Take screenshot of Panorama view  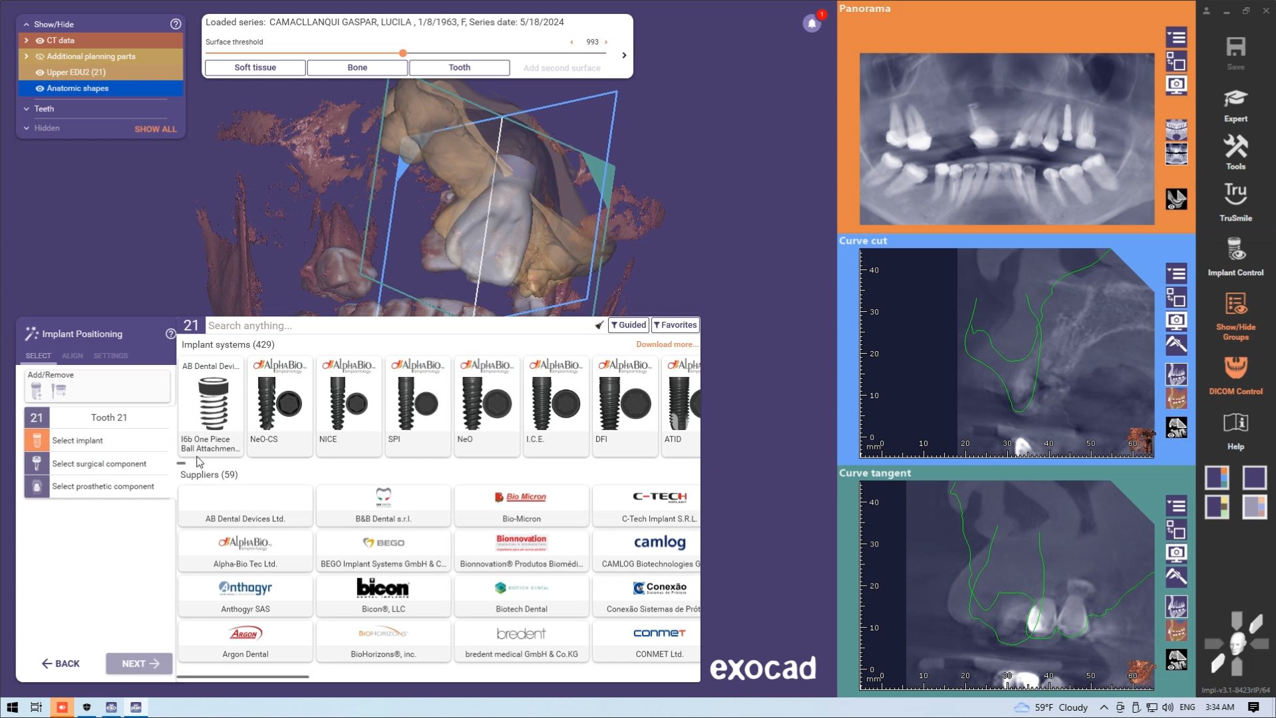coord(1176,85)
